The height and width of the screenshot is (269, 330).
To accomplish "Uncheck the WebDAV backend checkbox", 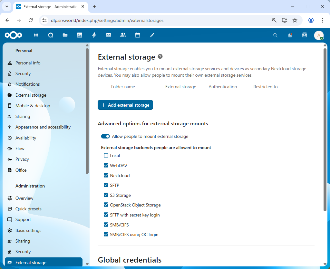I will click(106, 165).
